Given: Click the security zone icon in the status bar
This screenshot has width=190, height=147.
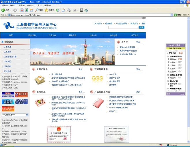Looking at the screenshot, I should tap(168, 145).
